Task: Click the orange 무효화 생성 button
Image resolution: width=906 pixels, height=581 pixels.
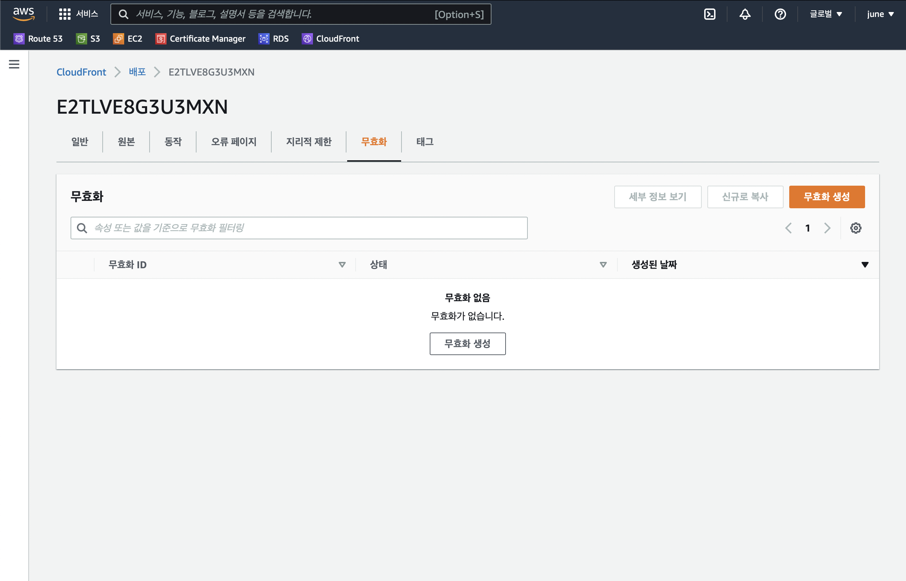Action: (x=827, y=197)
